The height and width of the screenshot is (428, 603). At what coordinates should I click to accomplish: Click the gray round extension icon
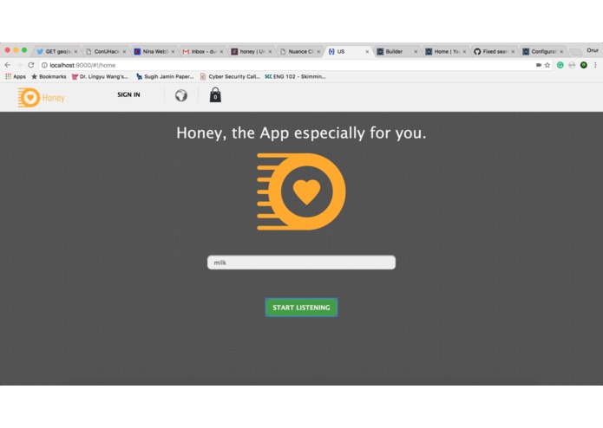pos(572,65)
